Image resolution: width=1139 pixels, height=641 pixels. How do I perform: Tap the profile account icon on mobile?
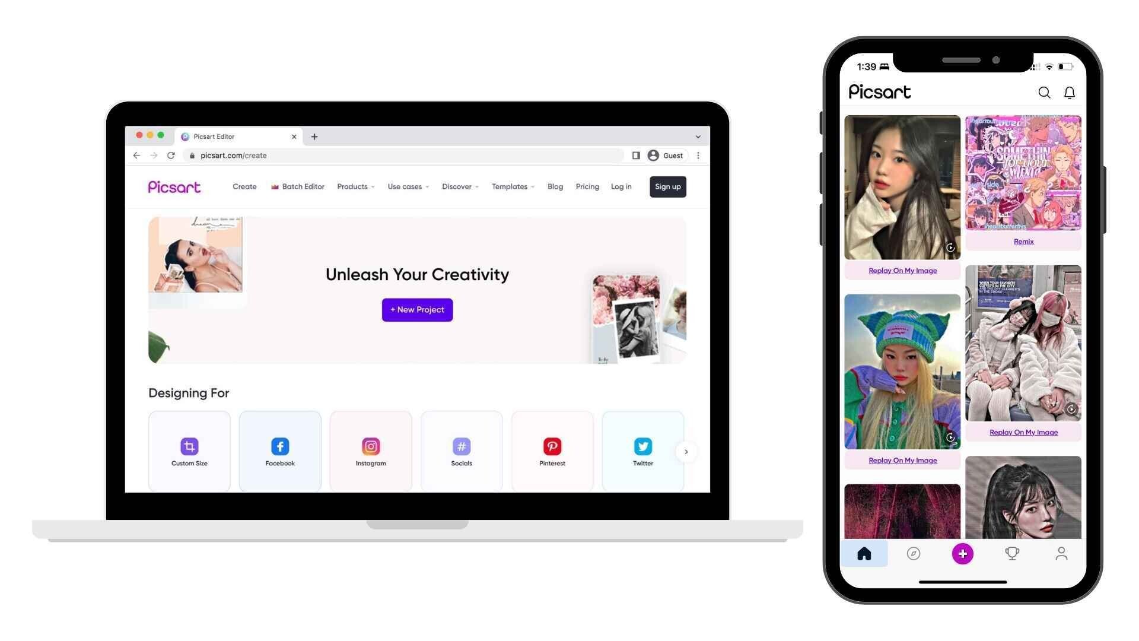(x=1061, y=553)
